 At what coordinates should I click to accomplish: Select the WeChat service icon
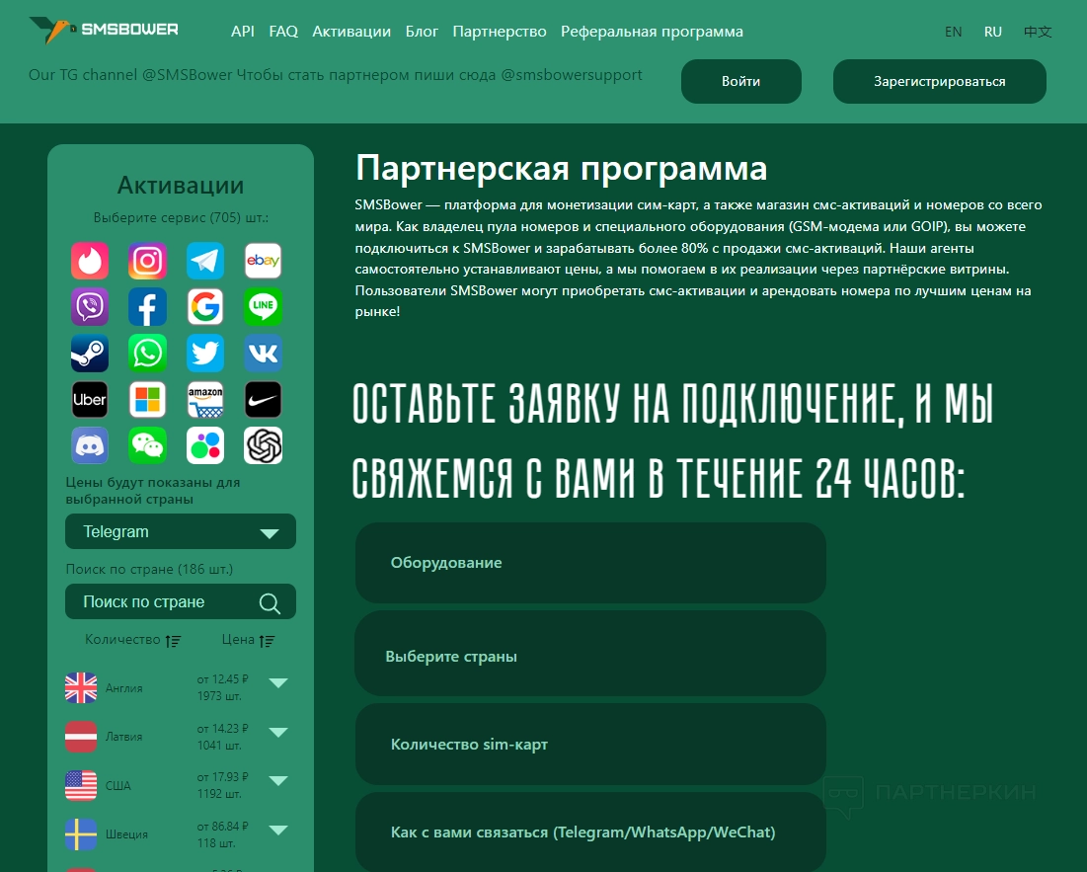click(148, 445)
